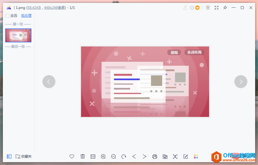Maximize the viewer window
The image size is (258, 165).
[x=242, y=7]
